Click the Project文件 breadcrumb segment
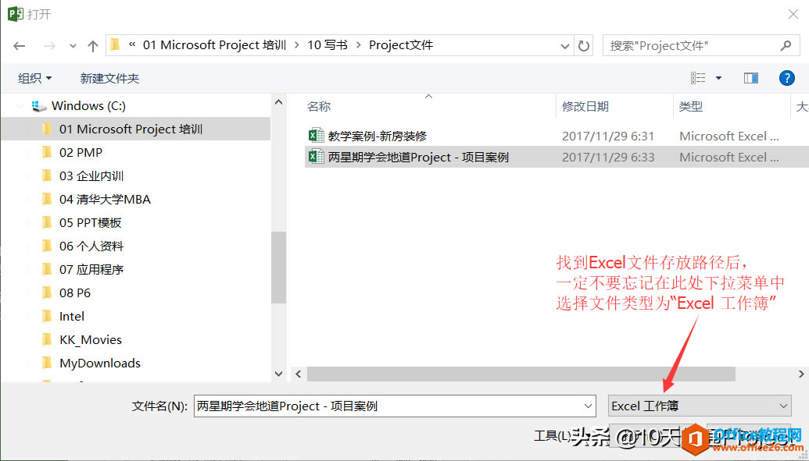809x461 pixels. [x=401, y=45]
